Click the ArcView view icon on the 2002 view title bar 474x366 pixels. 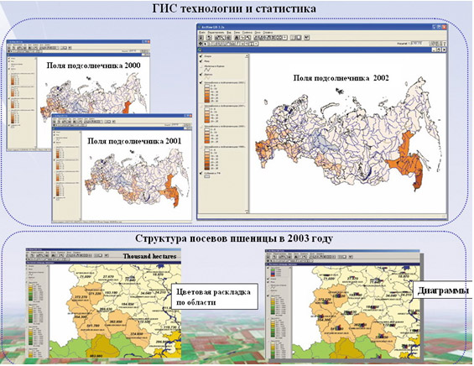(200, 50)
